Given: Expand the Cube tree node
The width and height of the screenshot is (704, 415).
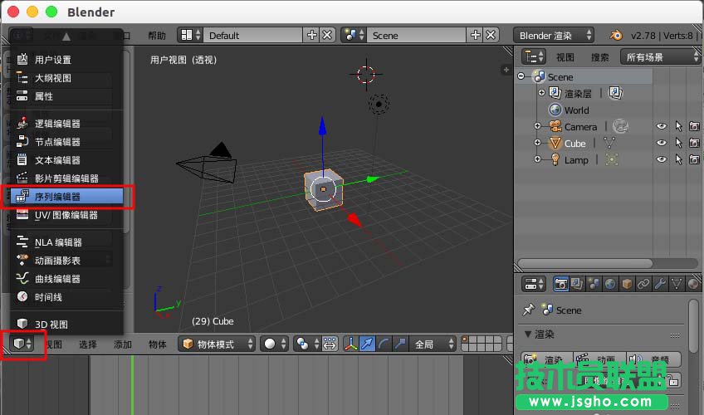Looking at the screenshot, I should tap(537, 143).
